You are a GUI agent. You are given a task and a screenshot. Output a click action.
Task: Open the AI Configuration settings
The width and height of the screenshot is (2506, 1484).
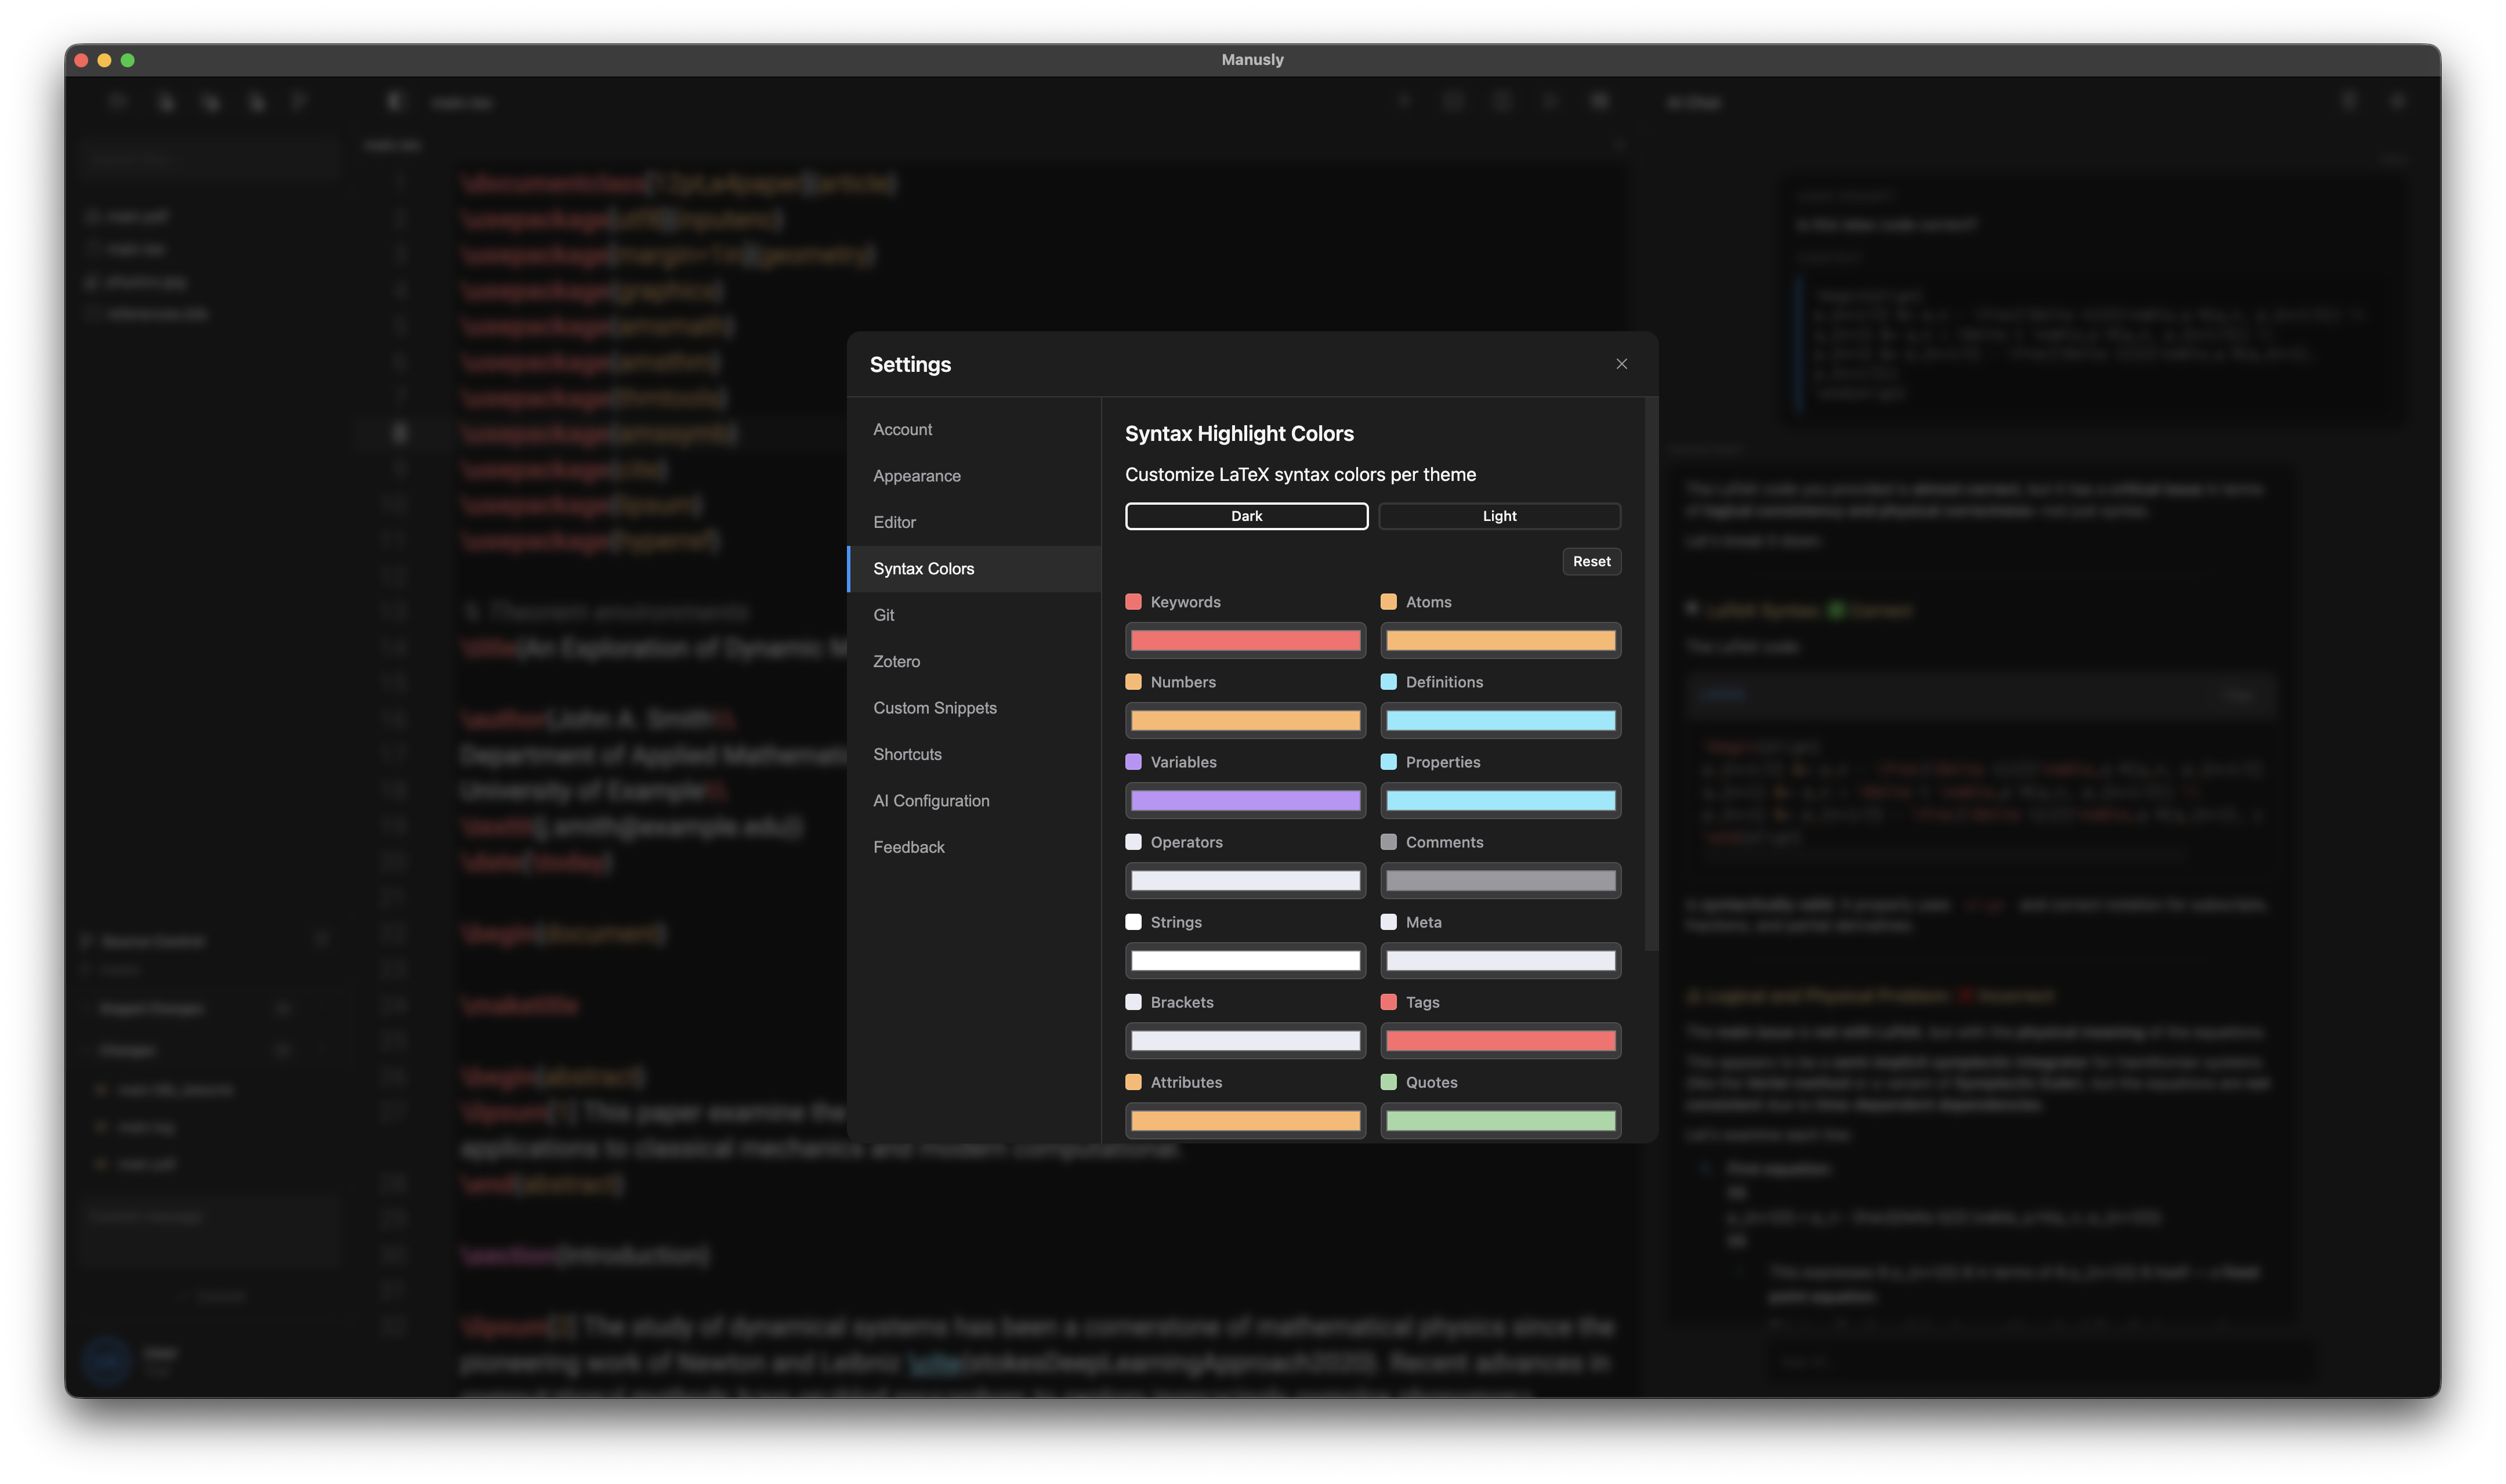click(930, 800)
